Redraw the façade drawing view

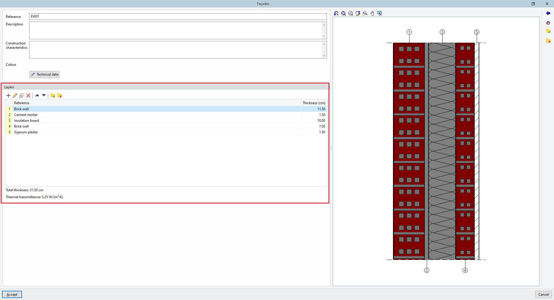[358, 13]
